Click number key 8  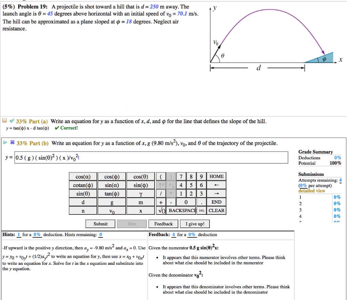191,177
